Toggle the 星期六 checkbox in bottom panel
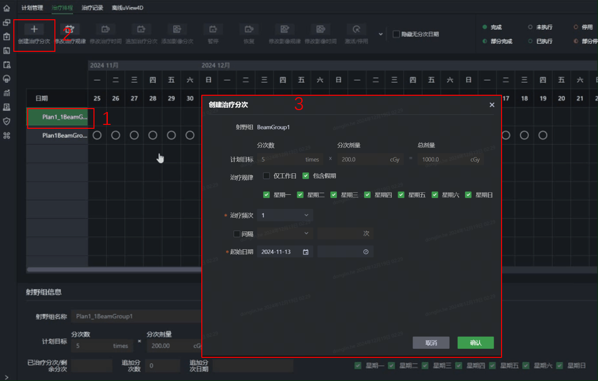The image size is (598, 381). pos(526,366)
